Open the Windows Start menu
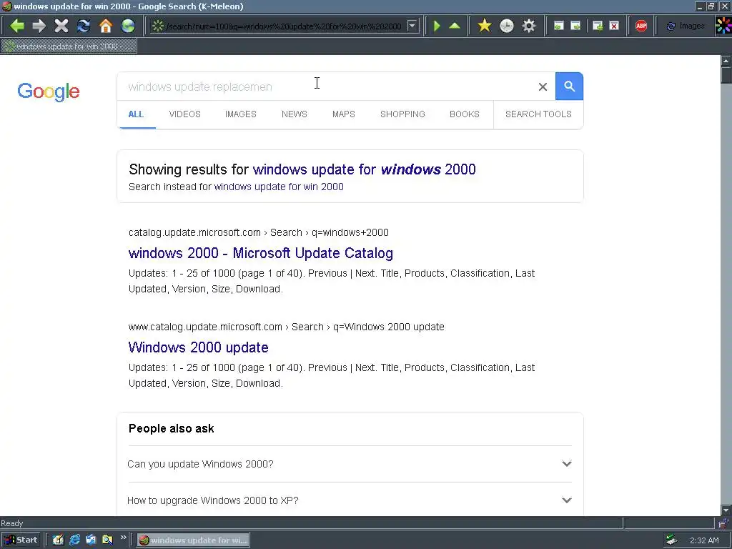Viewport: 732px width, 549px height. [21, 540]
